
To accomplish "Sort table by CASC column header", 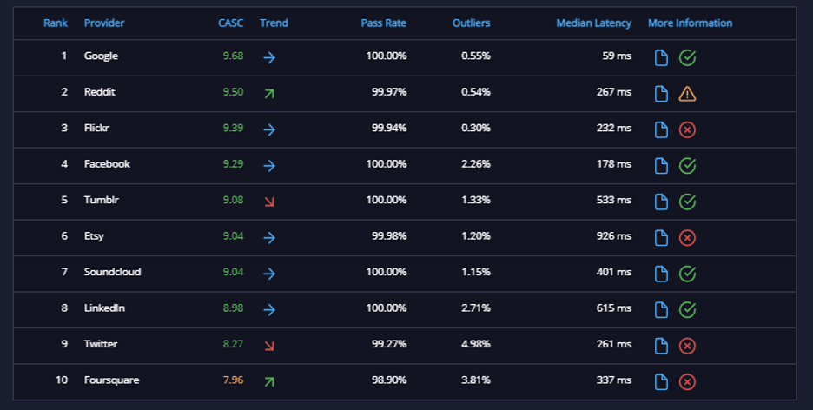I will pyautogui.click(x=231, y=23).
